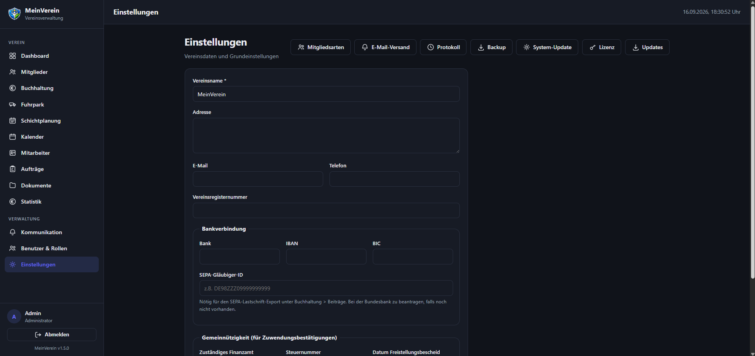Click the Fuhrpark truck icon
The image size is (755, 356).
click(x=13, y=105)
